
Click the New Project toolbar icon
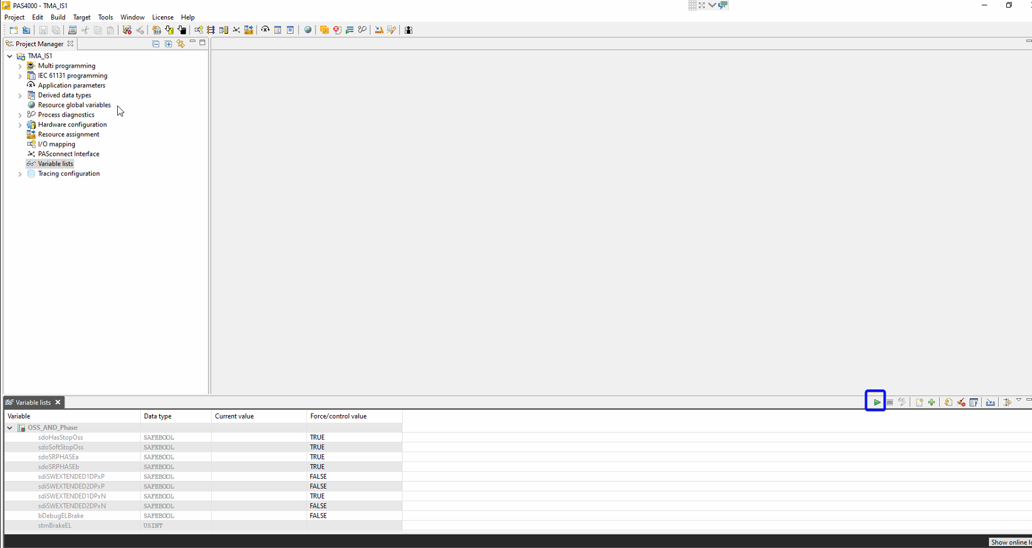point(13,30)
